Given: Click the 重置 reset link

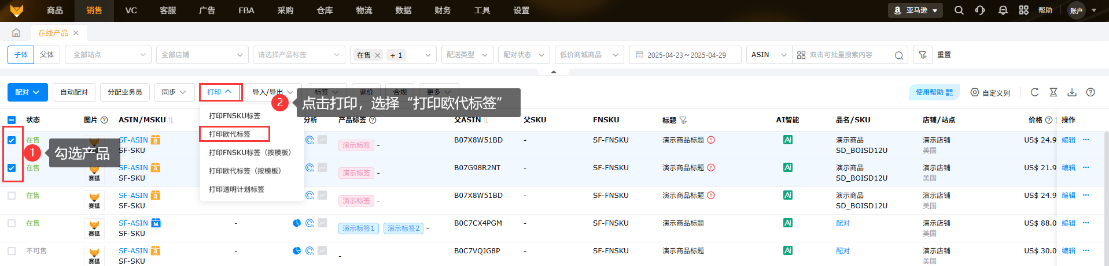Looking at the screenshot, I should [x=944, y=55].
